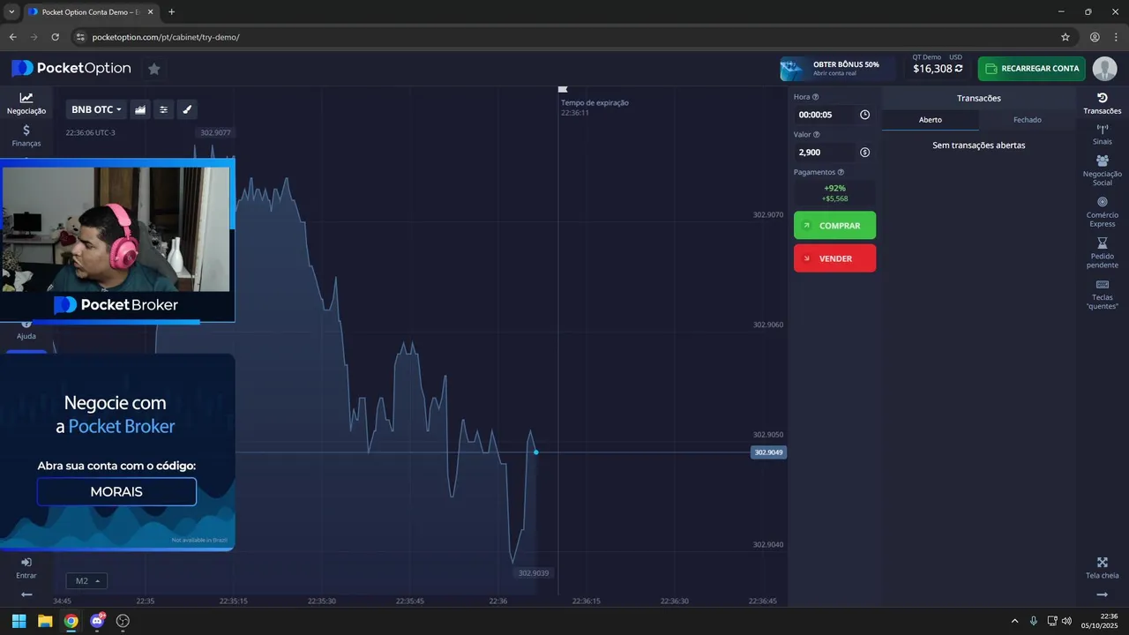Screen dimensions: 1129x635
Task: Click Valor help question icon
Action: click(816, 135)
